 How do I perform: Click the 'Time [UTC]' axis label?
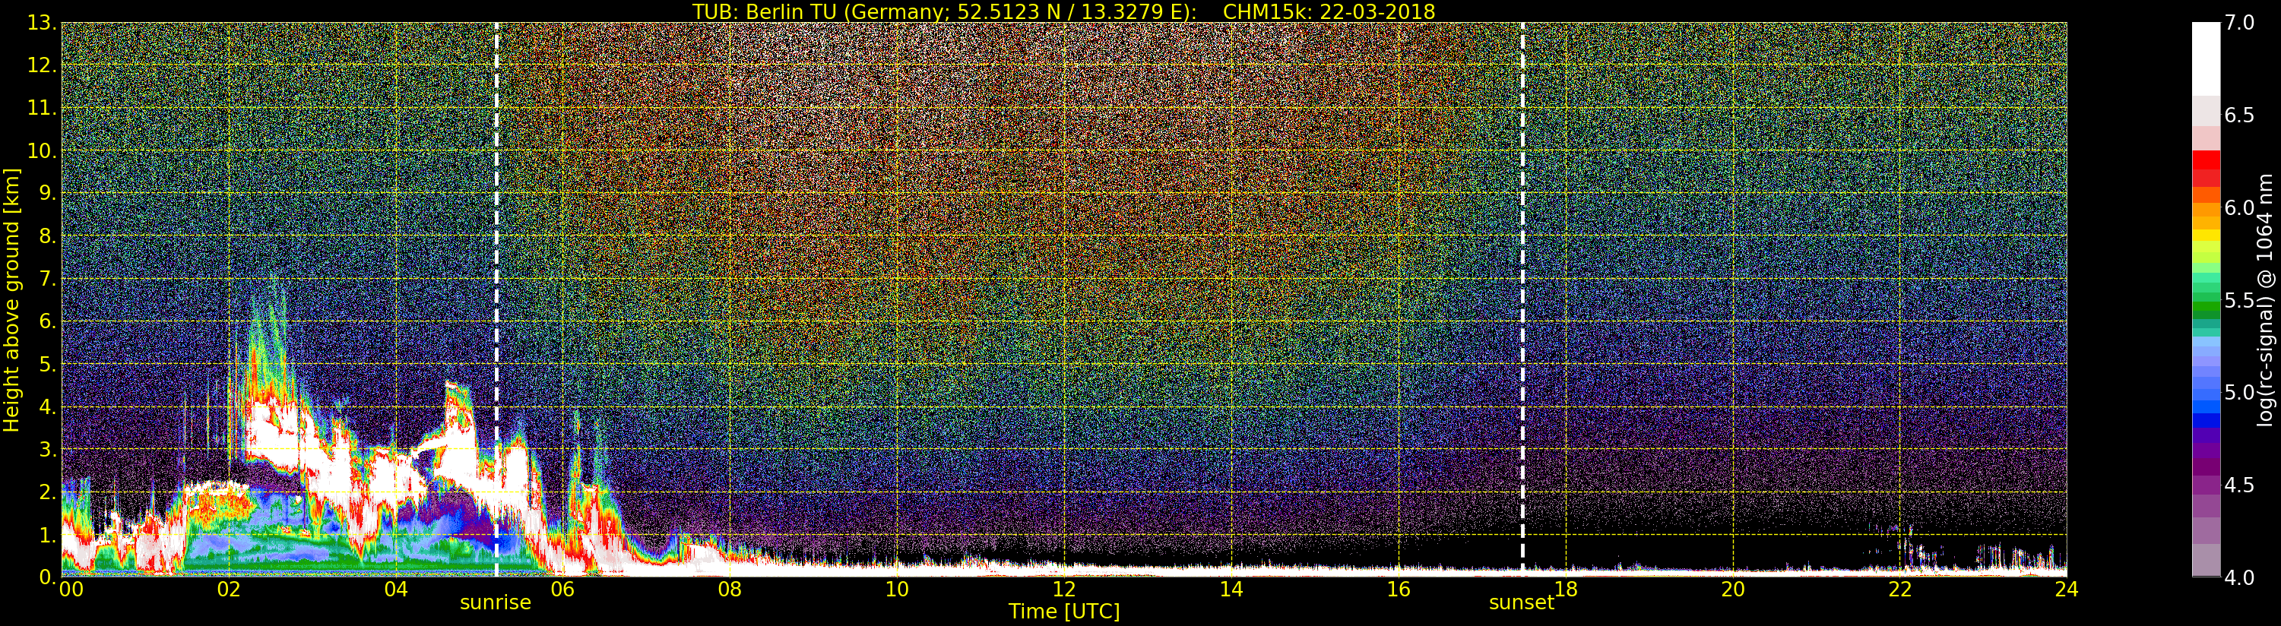1064,612
